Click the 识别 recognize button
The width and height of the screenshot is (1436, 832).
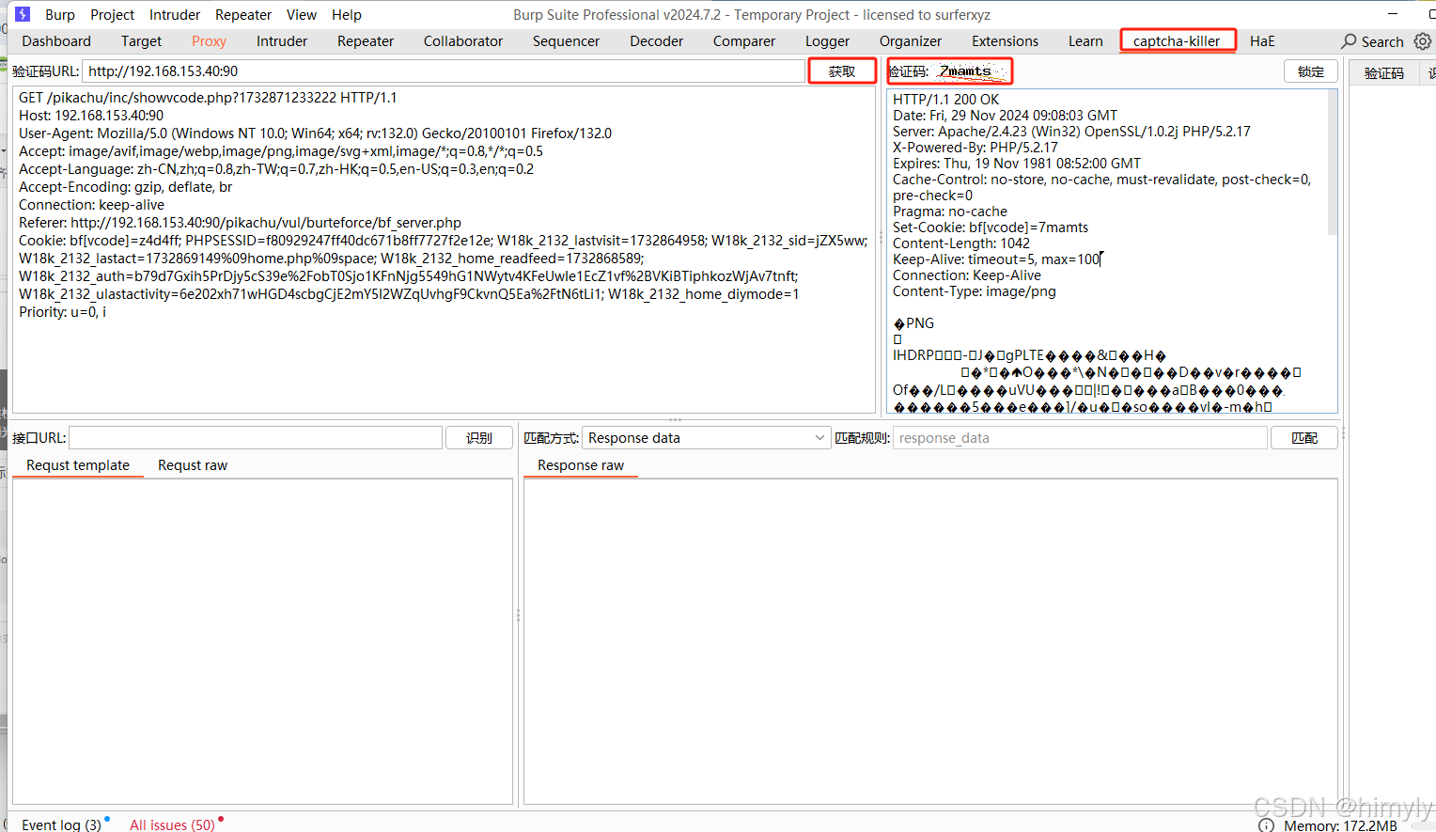click(479, 438)
